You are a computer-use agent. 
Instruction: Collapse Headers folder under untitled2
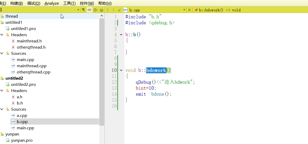pos(2,90)
